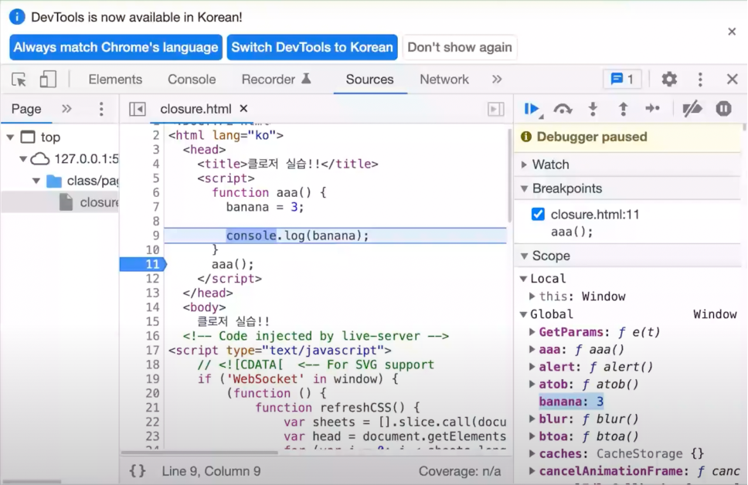Viewport: 748px width, 485px height.
Task: Close the closure.html file tab
Action: (243, 109)
